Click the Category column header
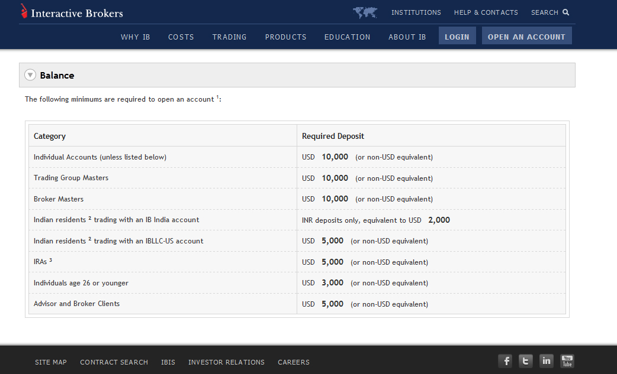The image size is (617, 374). point(50,136)
